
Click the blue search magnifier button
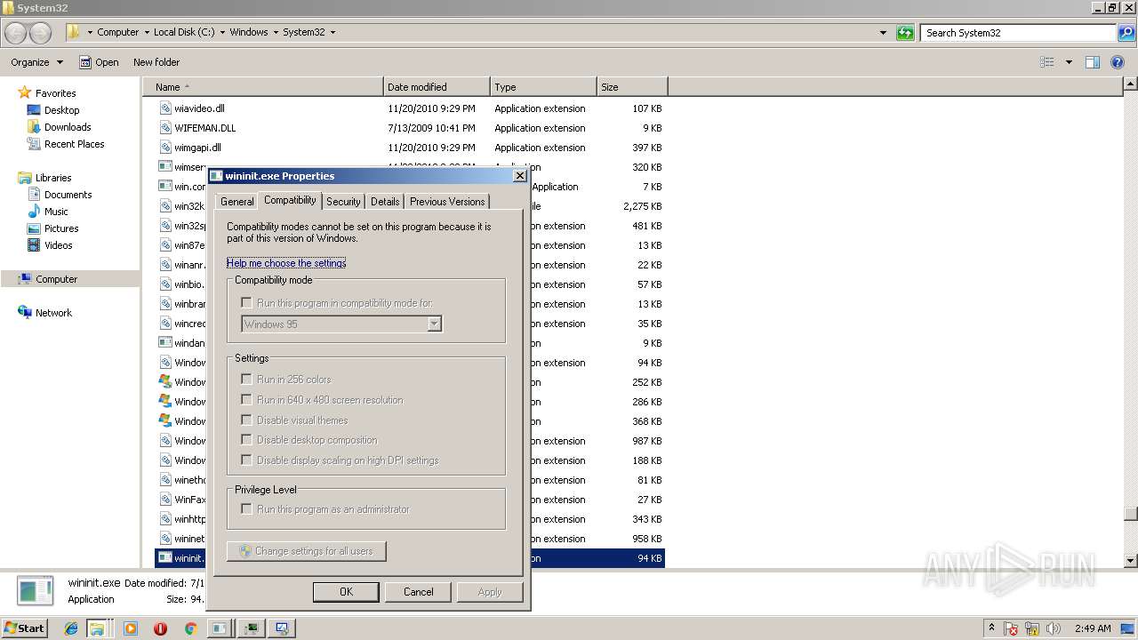pos(1126,33)
